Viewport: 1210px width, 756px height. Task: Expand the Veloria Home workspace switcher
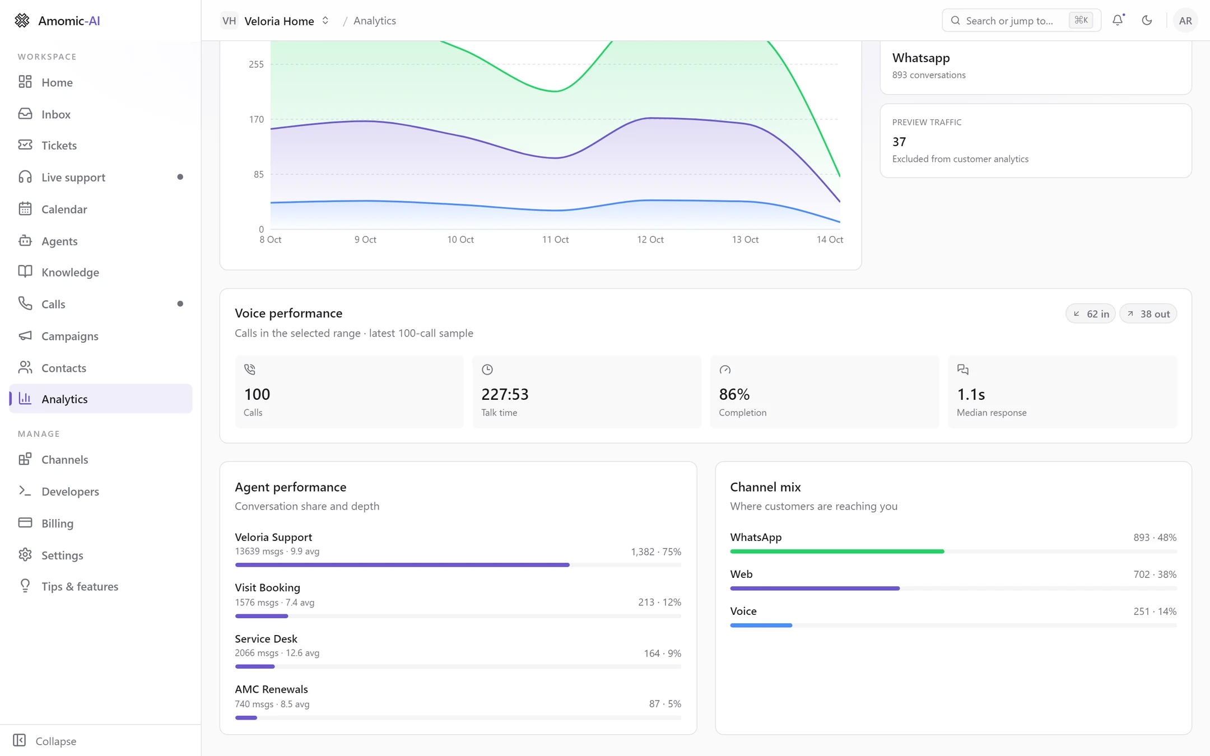click(275, 21)
